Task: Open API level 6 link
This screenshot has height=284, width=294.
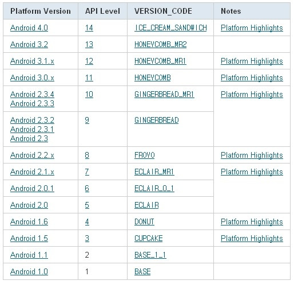Action: click(x=87, y=188)
